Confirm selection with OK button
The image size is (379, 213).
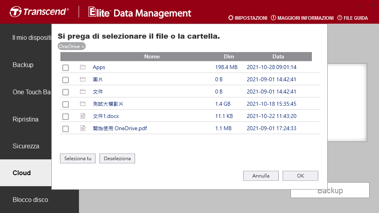(x=300, y=176)
